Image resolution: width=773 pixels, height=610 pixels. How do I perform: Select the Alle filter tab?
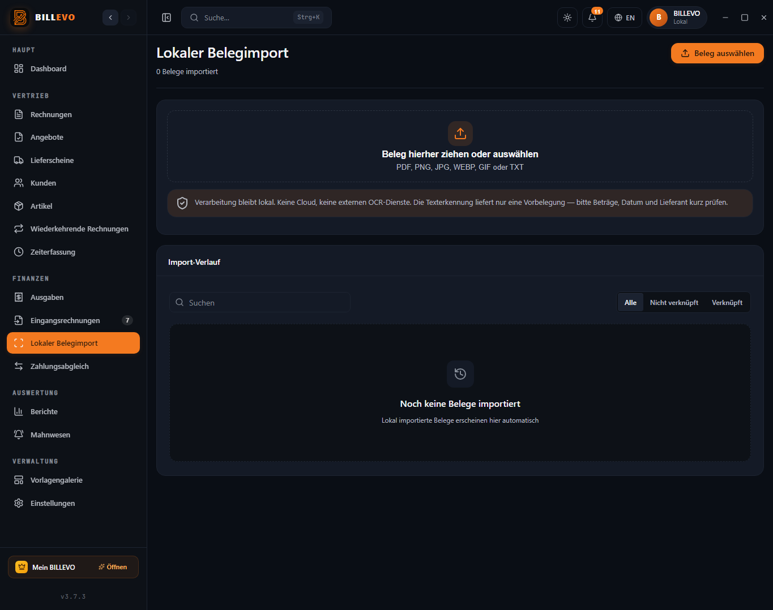tap(630, 303)
